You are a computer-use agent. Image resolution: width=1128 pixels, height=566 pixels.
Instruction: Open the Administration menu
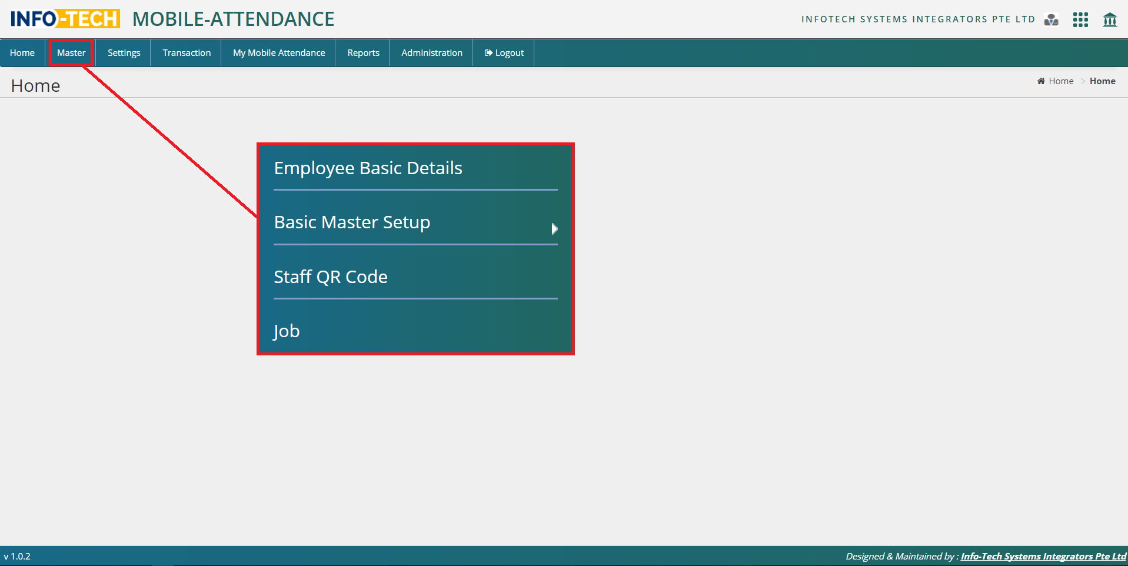[x=431, y=53]
